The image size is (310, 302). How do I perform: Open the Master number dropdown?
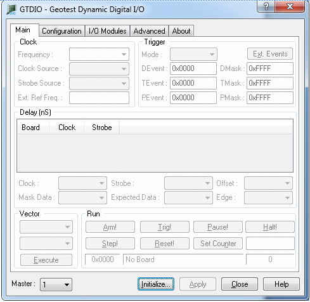click(x=56, y=284)
